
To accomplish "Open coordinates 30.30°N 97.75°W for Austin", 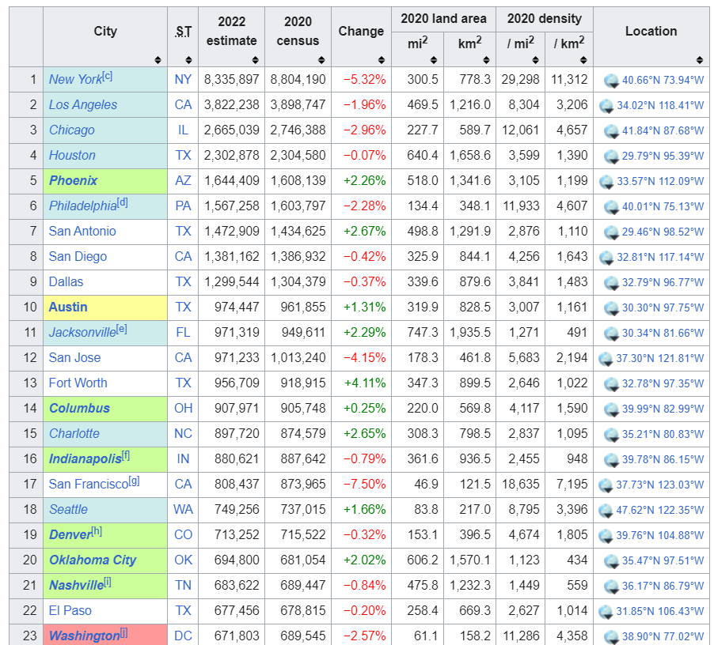I will tap(663, 307).
